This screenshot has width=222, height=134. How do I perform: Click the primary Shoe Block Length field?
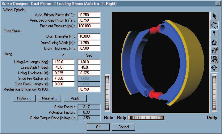point(63,84)
